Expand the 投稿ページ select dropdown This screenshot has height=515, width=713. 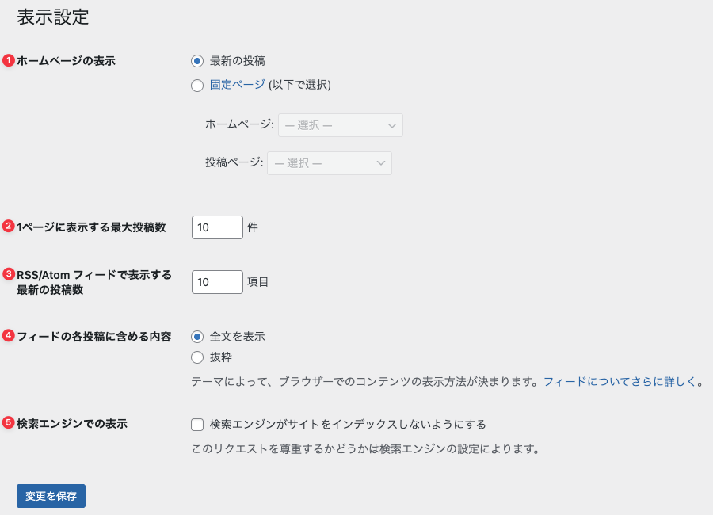tap(330, 163)
